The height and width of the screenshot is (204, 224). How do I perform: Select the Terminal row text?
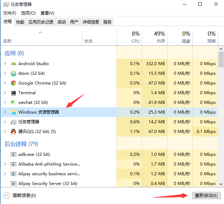[x=27, y=93]
